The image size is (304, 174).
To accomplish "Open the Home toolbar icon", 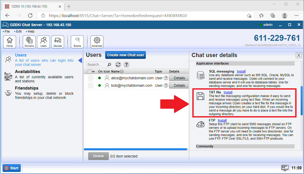I will tap(10, 41).
